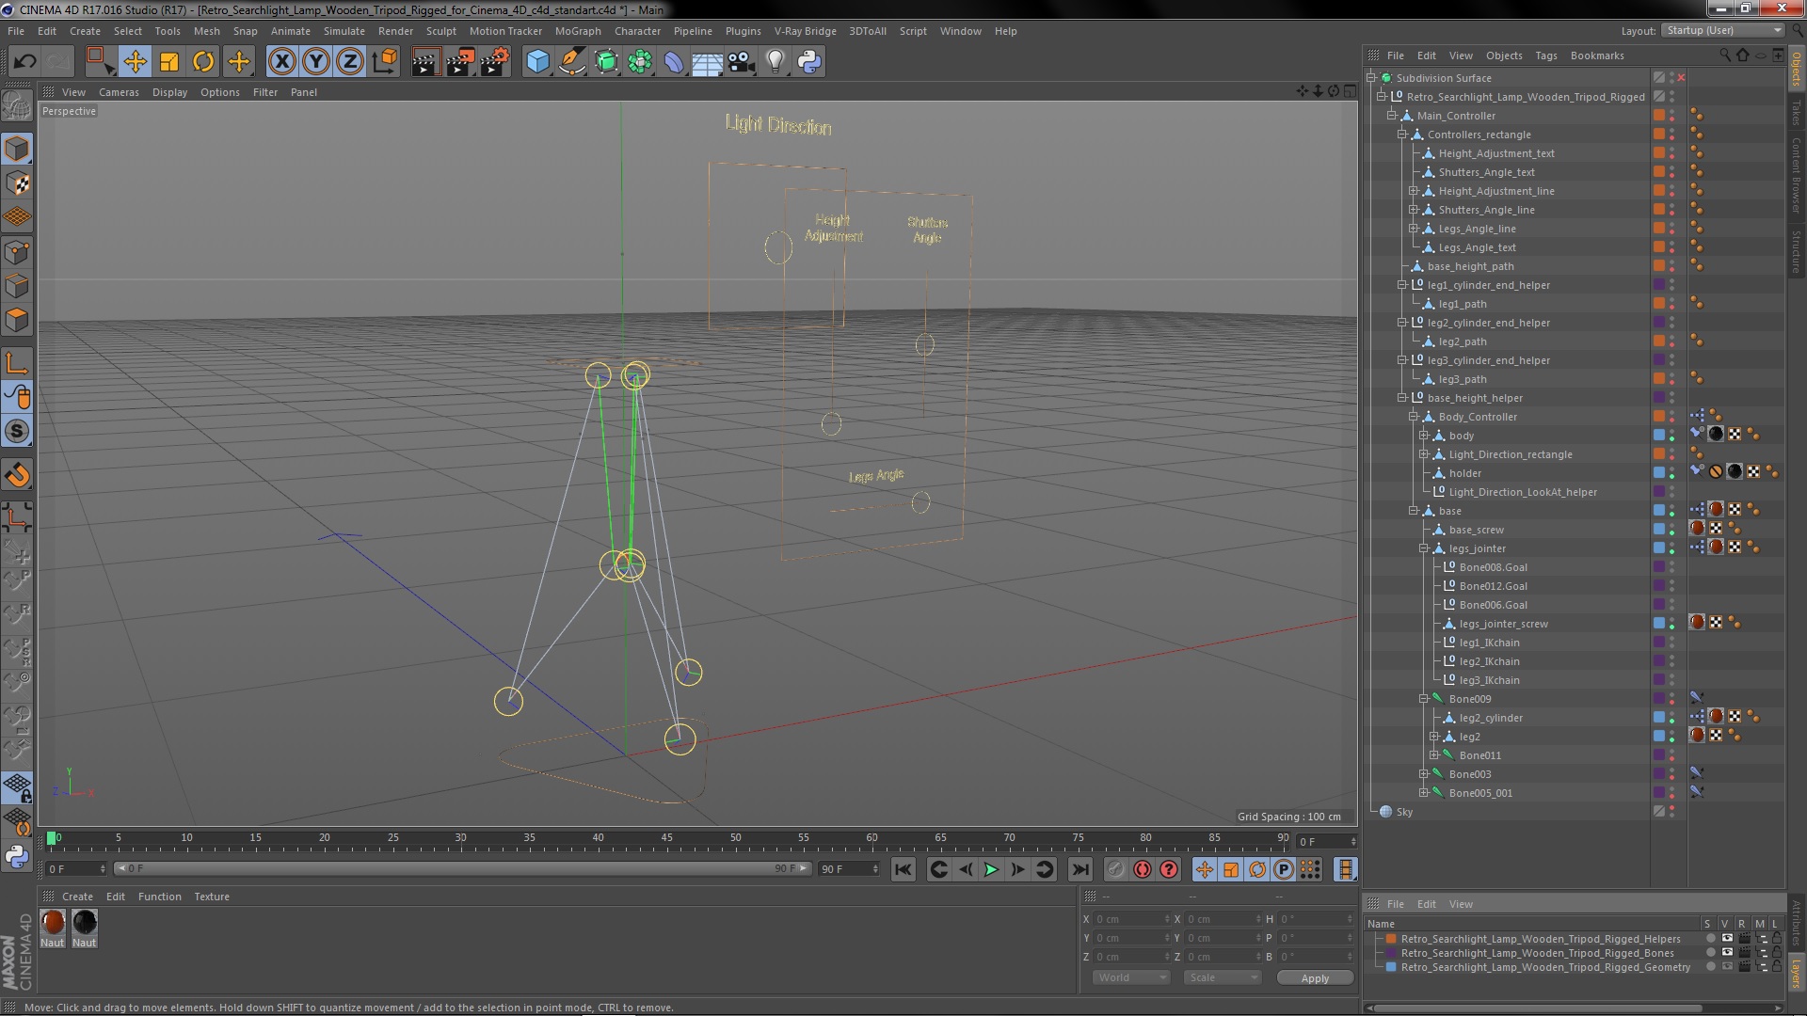Viewport: 1807px width, 1016px height.
Task: Toggle Snap enable S icon
Action: pos(17,431)
